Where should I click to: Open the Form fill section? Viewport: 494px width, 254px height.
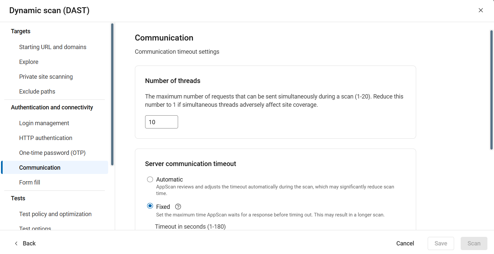click(30, 183)
